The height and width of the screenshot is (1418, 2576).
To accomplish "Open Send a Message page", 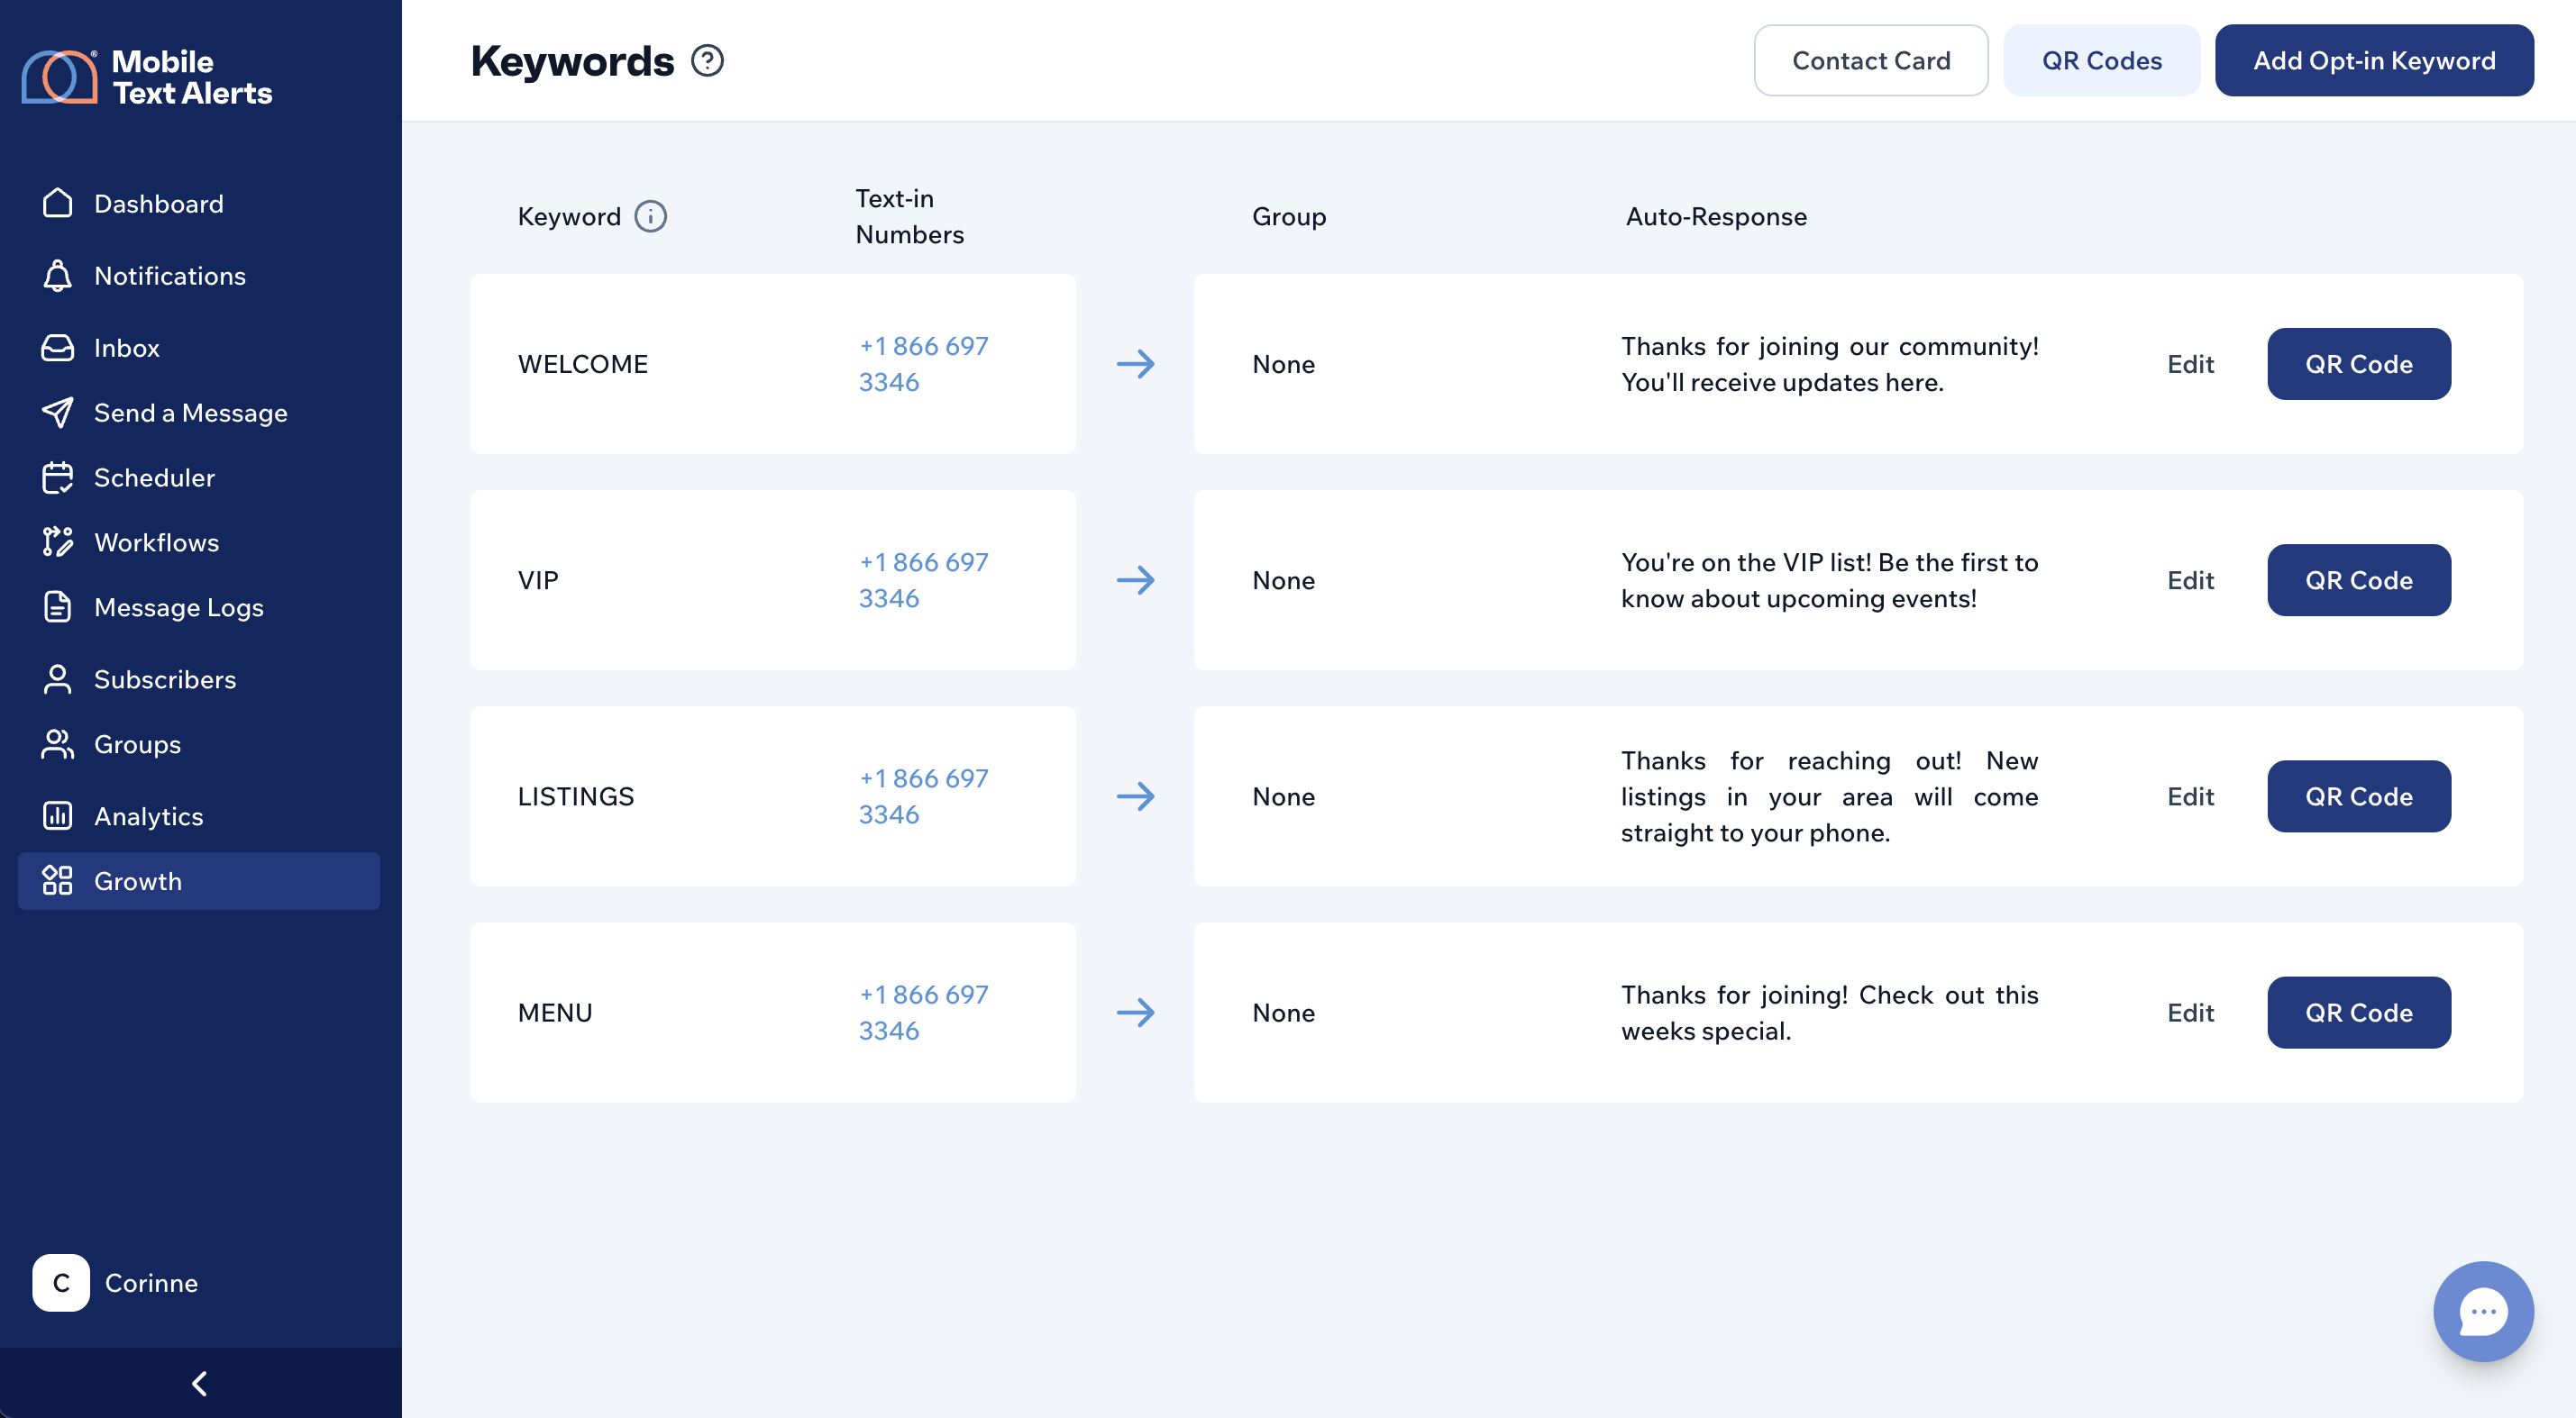I will point(190,413).
